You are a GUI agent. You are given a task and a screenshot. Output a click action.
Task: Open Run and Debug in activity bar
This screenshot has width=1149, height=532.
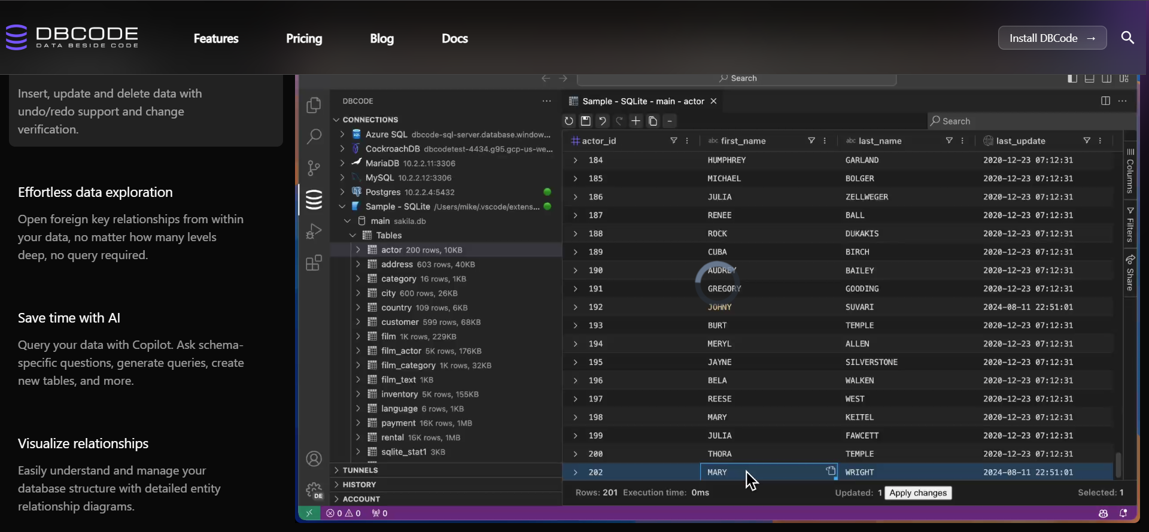314,231
